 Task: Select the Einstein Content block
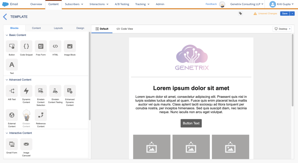pyautogui.click(x=26, y=115)
